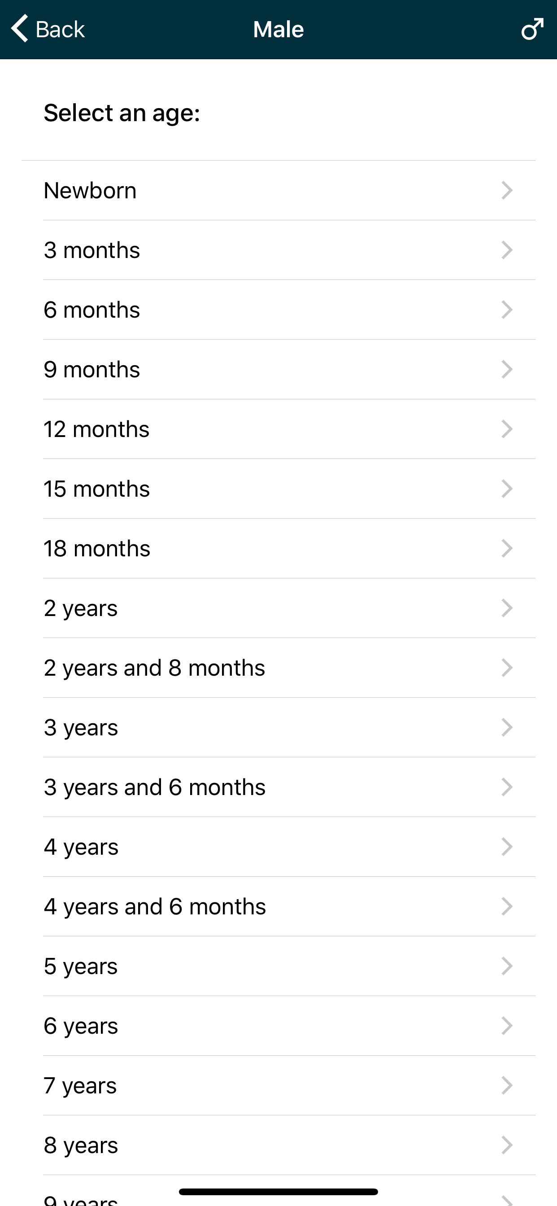Hit the chevron icon for 5 years

(x=507, y=966)
